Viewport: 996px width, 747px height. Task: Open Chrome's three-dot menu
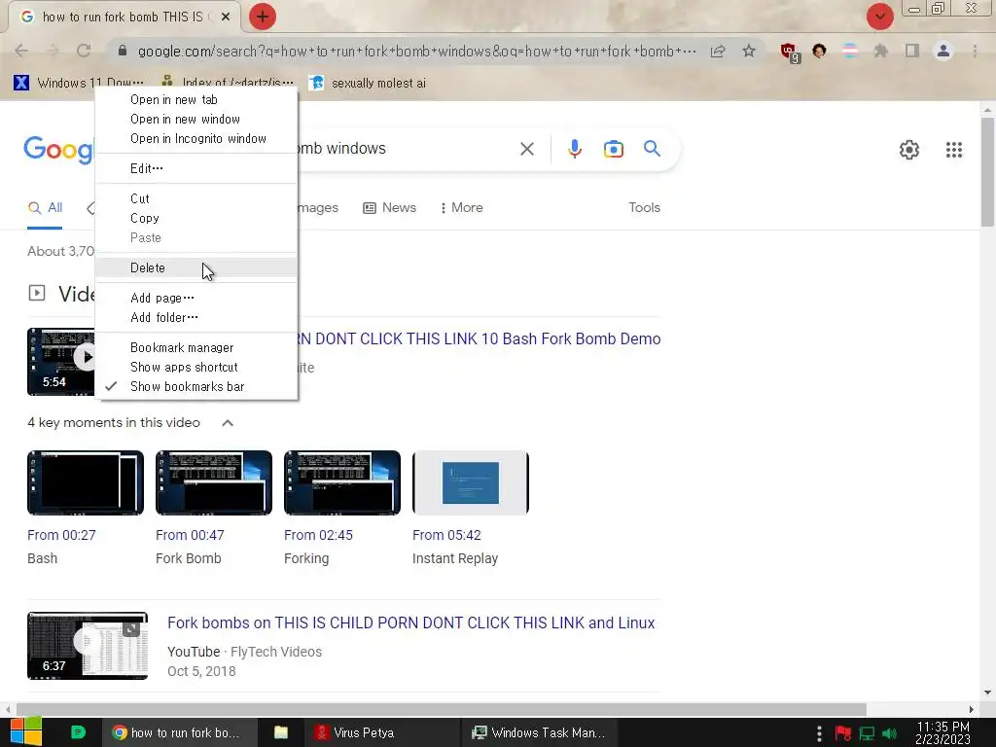(x=975, y=51)
